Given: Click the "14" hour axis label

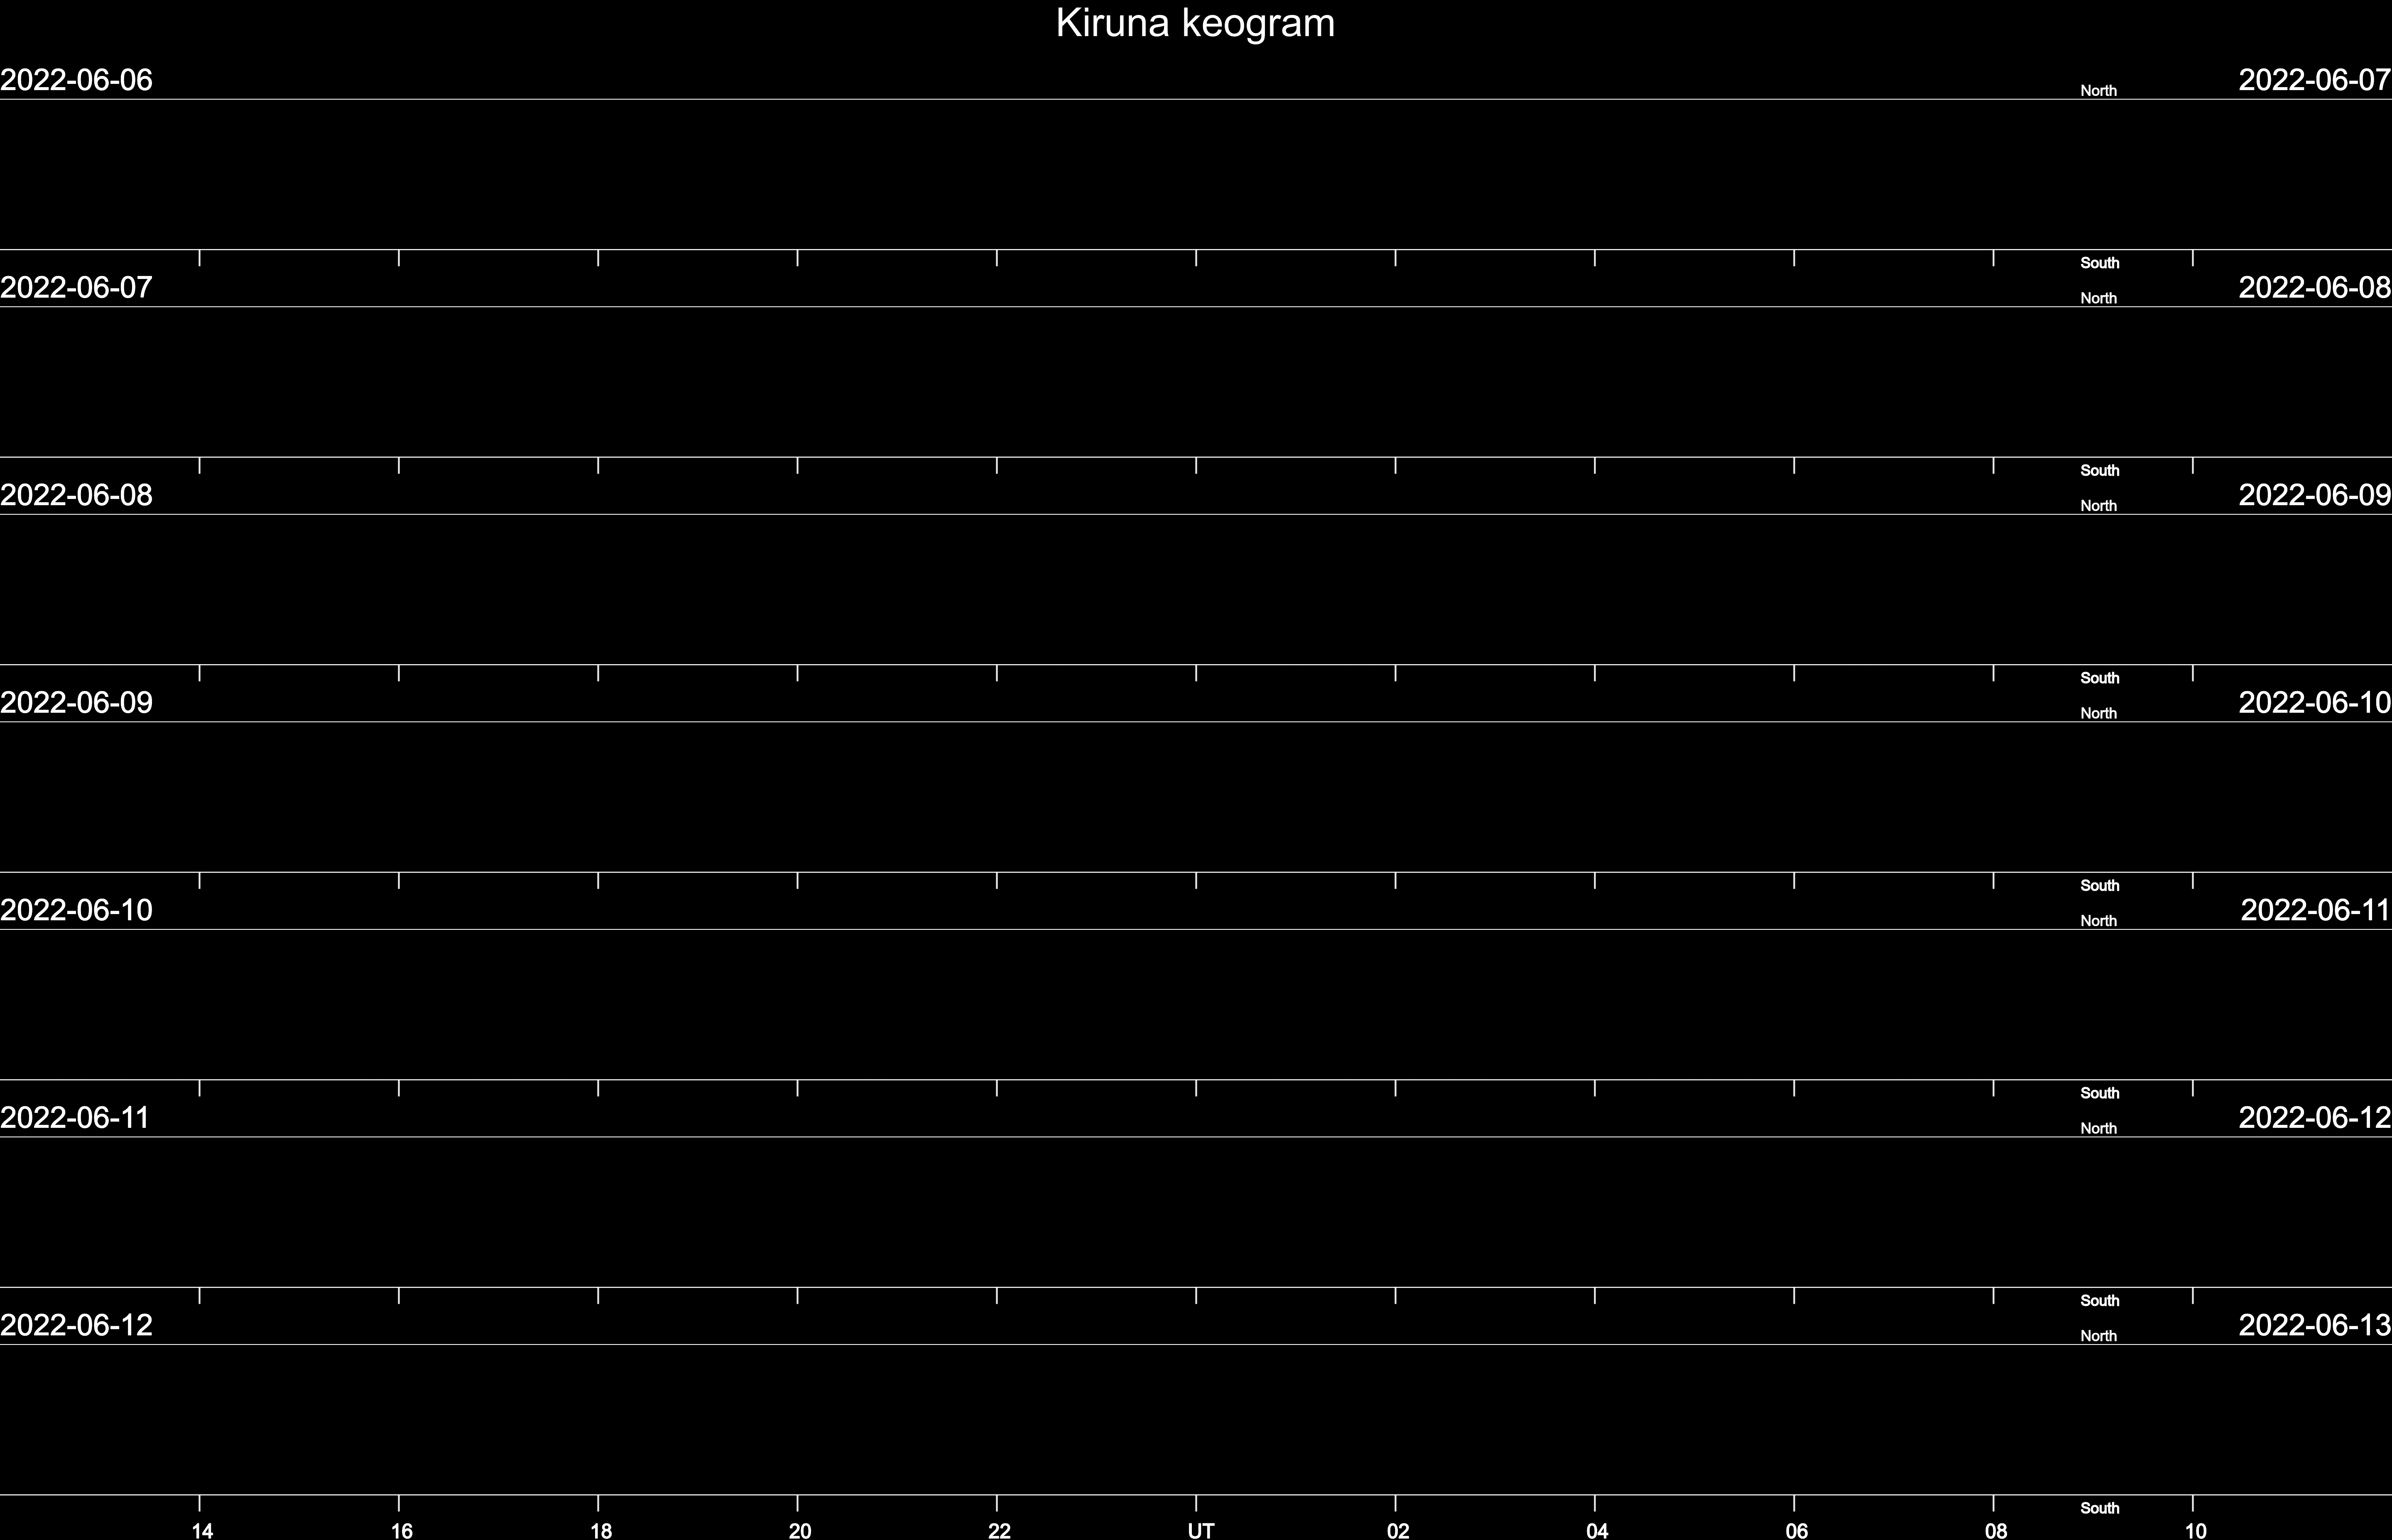Looking at the screenshot, I should click(x=202, y=1530).
